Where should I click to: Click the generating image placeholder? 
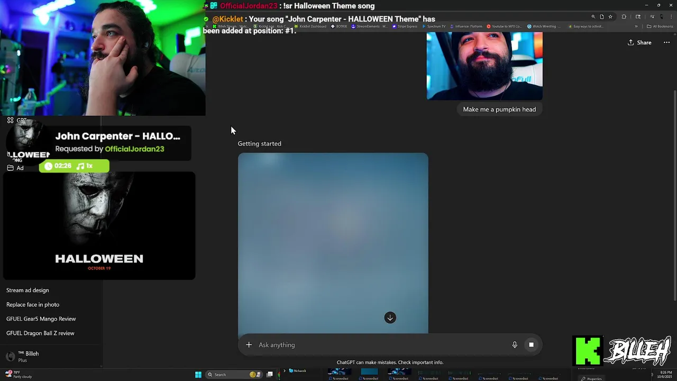tap(333, 243)
